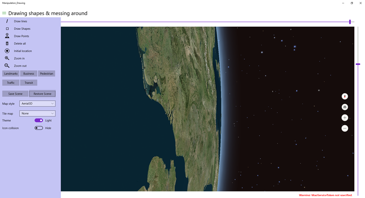
Task: Select the Draw lines pencil icon
Action: pos(7,21)
